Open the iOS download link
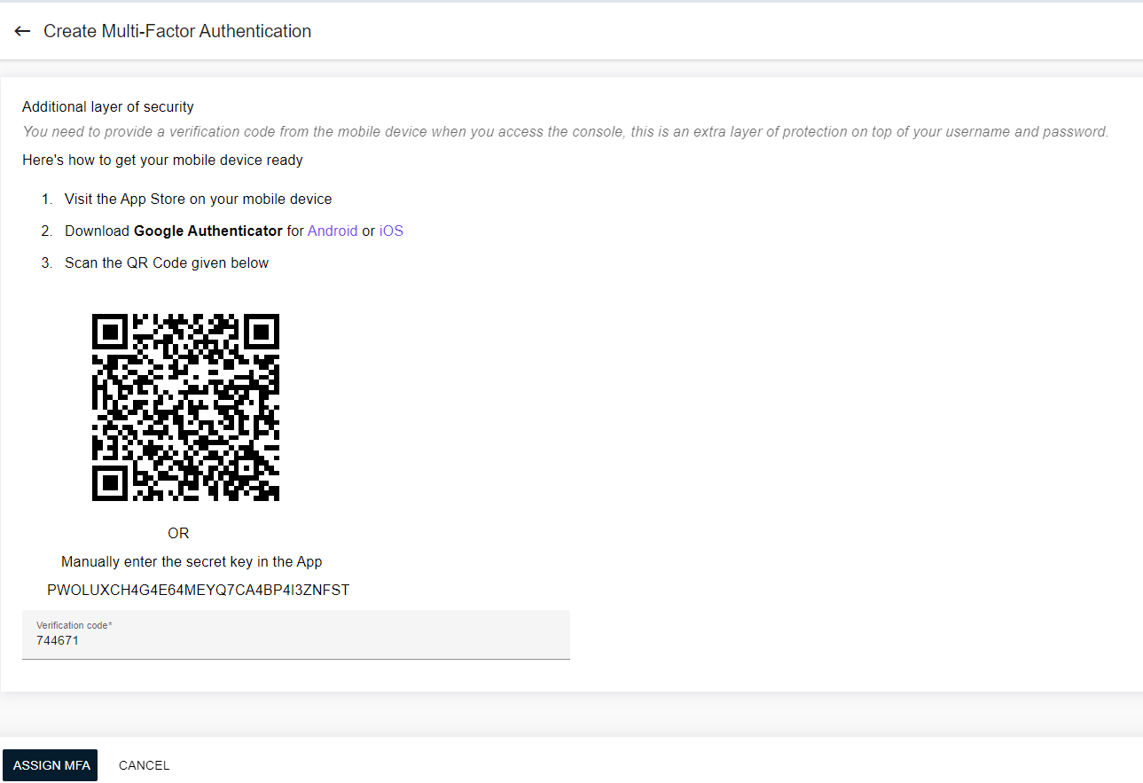1143x783 pixels. [x=391, y=231]
